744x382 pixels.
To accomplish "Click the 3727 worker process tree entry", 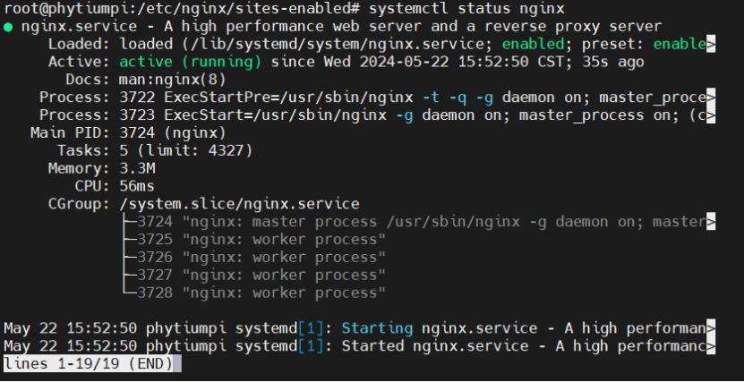I will (254, 275).
